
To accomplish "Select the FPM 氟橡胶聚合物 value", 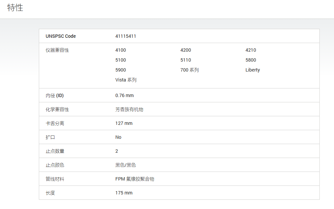I will (x=134, y=179).
